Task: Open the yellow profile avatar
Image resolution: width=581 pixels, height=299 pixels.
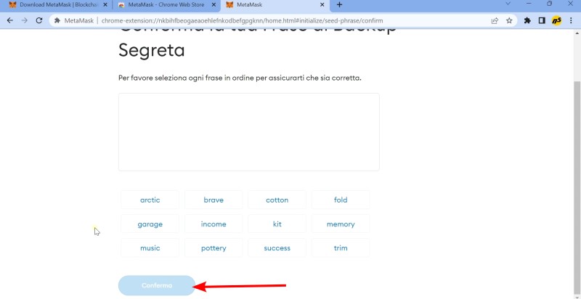Action: 556,21
